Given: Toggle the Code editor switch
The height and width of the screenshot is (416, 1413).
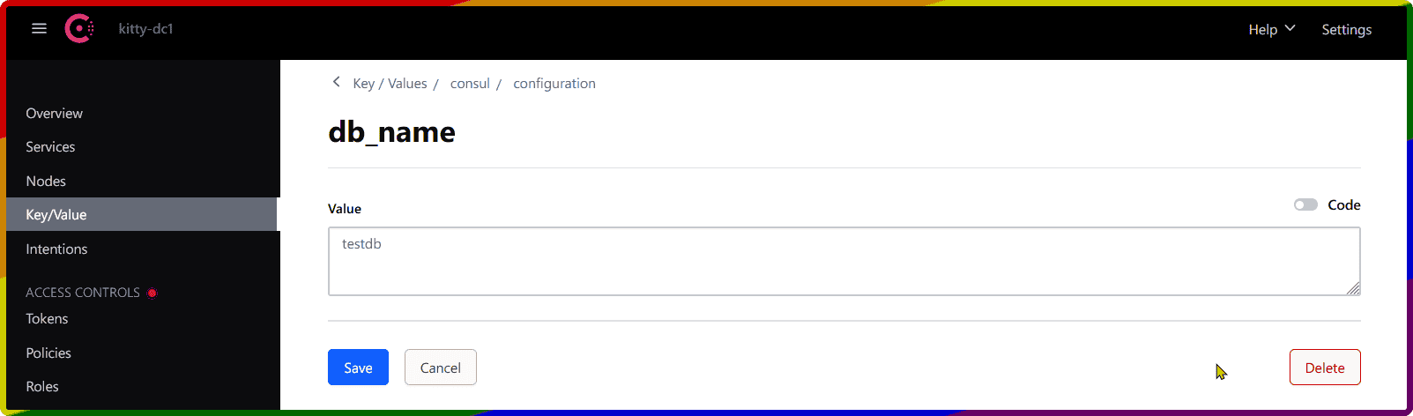Looking at the screenshot, I should click(x=1305, y=204).
